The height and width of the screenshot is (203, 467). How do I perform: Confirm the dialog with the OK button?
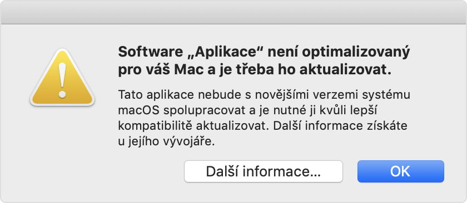click(401, 171)
